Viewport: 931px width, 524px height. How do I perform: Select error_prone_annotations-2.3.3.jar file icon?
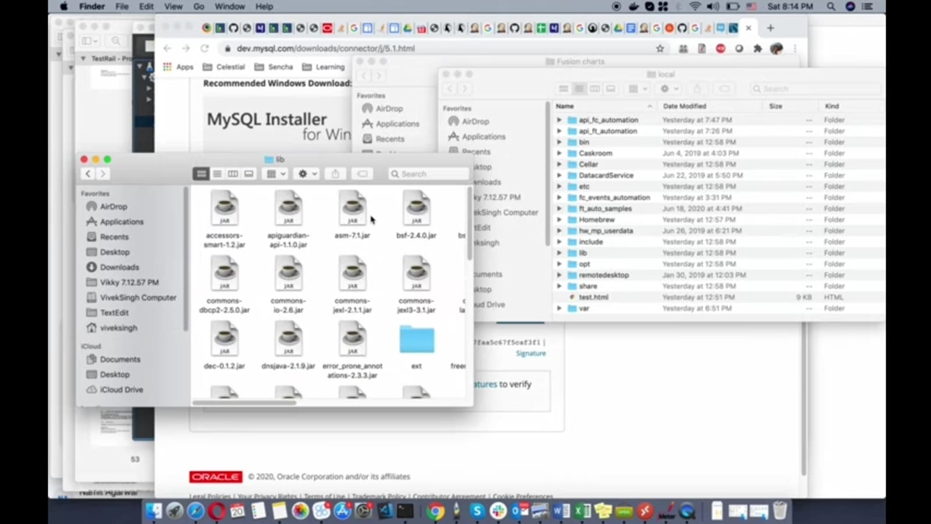(353, 339)
